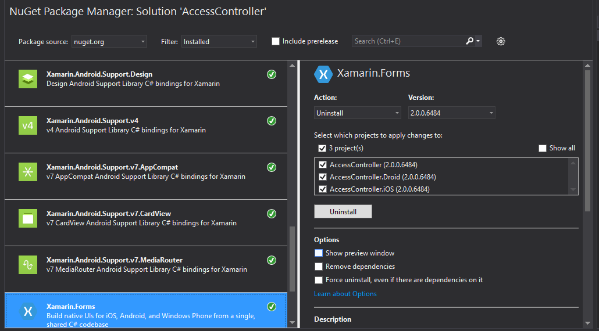599x331 pixels.
Task: Select Xamarin.Android.Support.v7.AppCompat package row
Action: tap(145, 177)
